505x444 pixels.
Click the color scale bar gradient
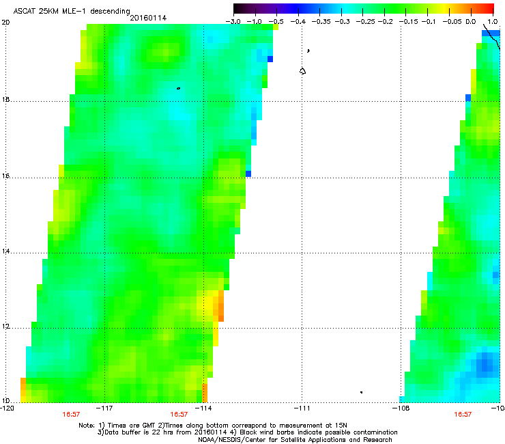[x=364, y=9]
